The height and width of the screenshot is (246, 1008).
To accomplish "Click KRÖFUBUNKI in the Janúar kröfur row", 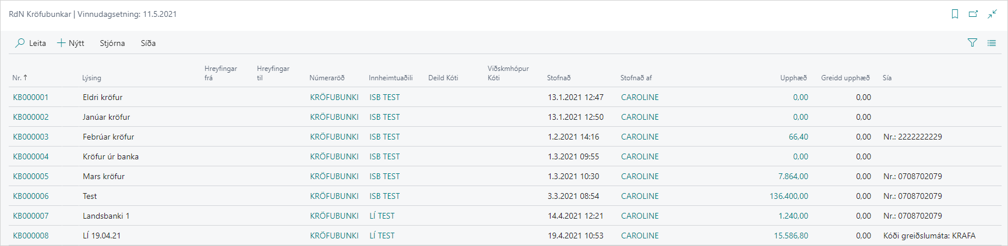I will coord(334,117).
